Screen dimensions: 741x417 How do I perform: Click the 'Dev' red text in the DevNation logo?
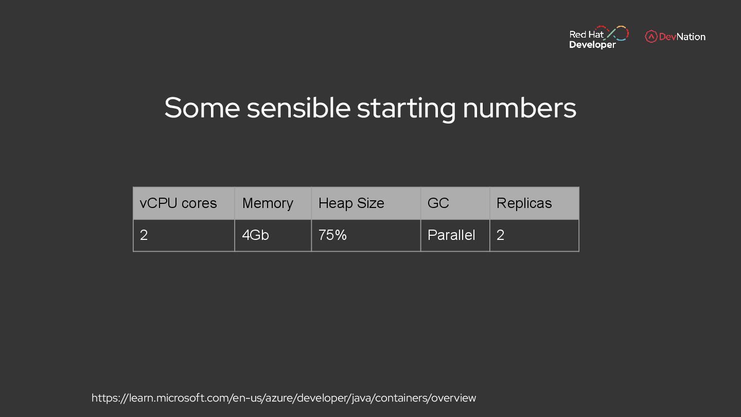(667, 37)
